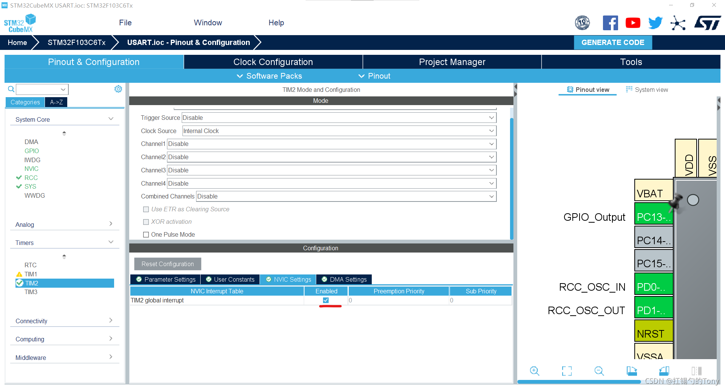This screenshot has height=389, width=725.
Task: Switch to A->Z sorting tab
Action: 56,102
